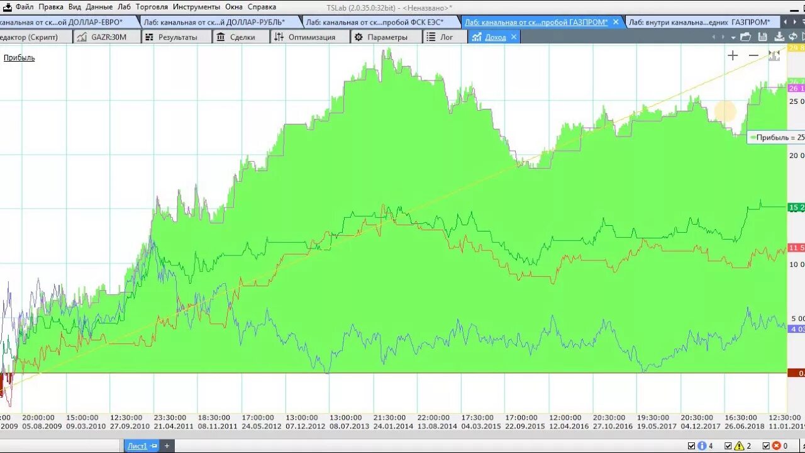Screen dimensions: 805x453
Task: Click the blue 4 03 axis value label
Action: pyautogui.click(x=796, y=329)
